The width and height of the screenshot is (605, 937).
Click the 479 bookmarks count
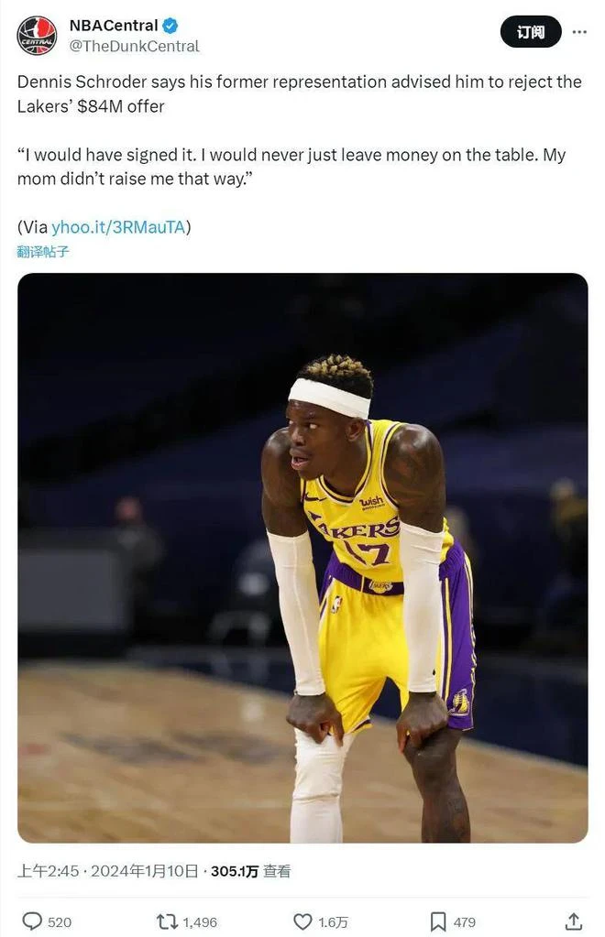tap(465, 922)
